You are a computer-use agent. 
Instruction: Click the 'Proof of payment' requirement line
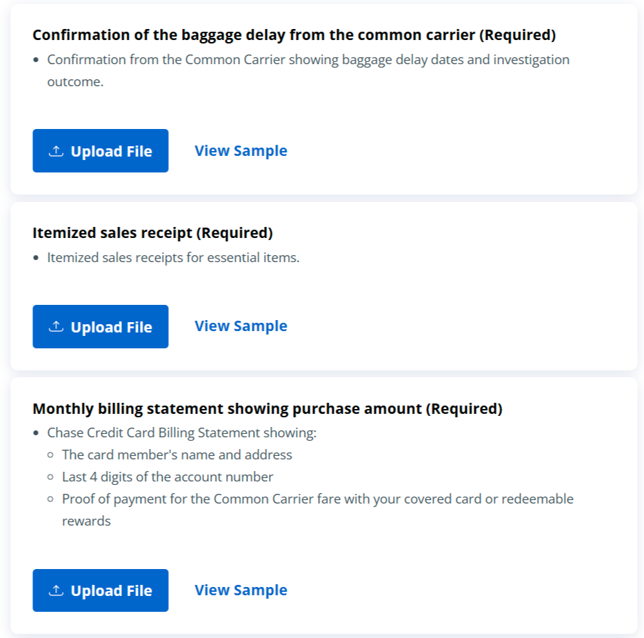[x=317, y=499]
